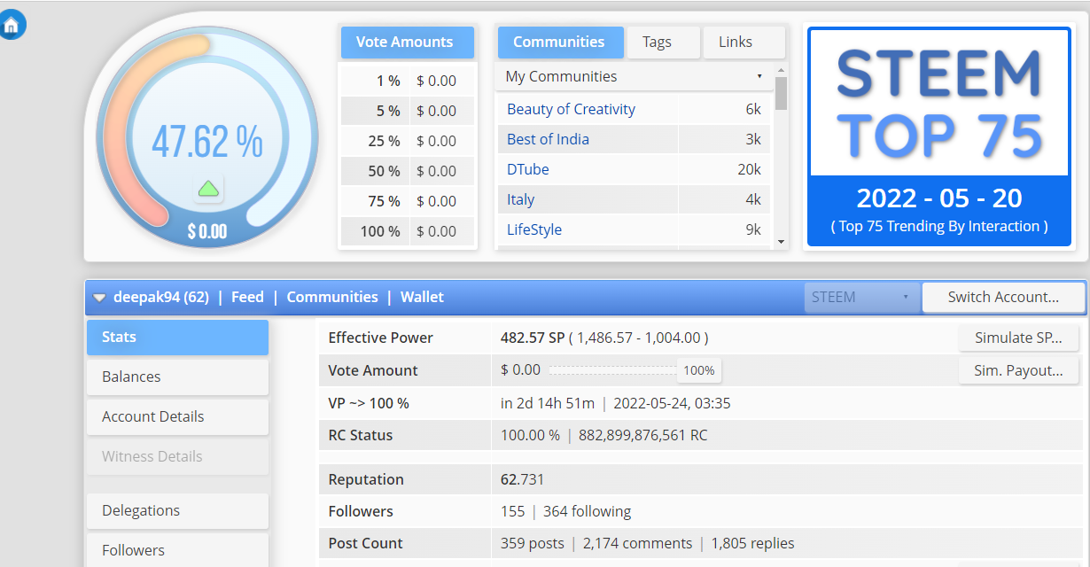Open the Best of India community
The width and height of the screenshot is (1090, 567).
coord(548,139)
